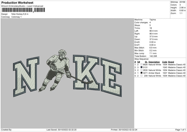Click the Zoom value 1:1
Image resolution: width=187 pixels, height=132 pixels.
coord(181,13)
